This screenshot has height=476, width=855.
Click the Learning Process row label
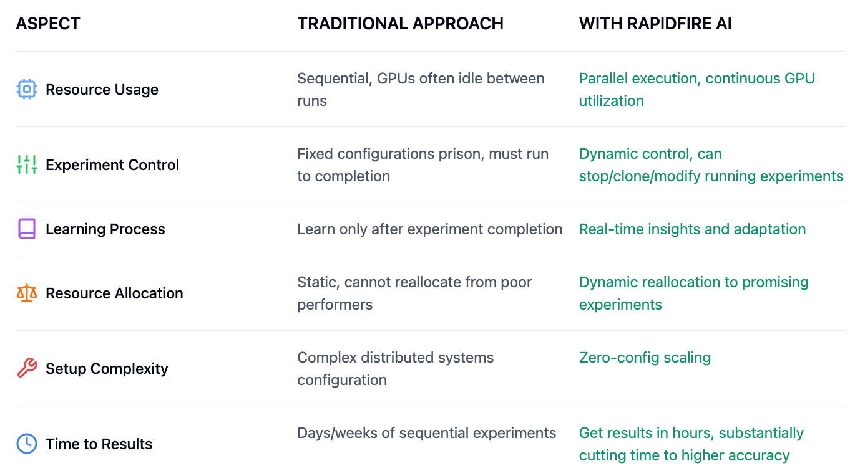pyautogui.click(x=105, y=229)
